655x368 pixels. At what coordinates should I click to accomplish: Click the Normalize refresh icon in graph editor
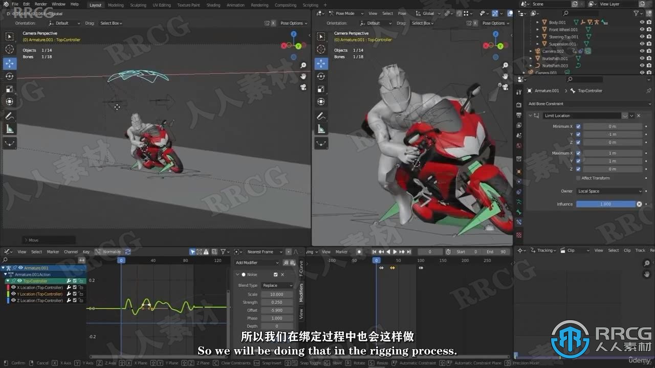pos(128,252)
